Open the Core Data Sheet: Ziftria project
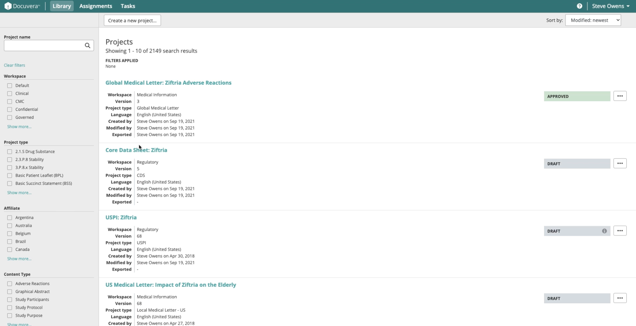The width and height of the screenshot is (636, 326). coord(136,150)
